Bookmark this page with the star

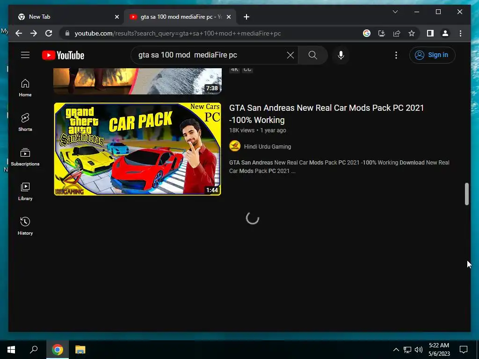click(412, 33)
